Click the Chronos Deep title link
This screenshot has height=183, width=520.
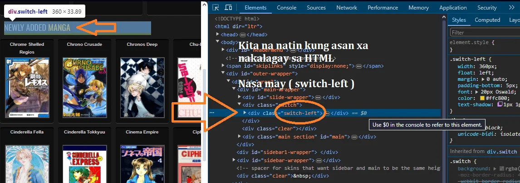(x=142, y=44)
